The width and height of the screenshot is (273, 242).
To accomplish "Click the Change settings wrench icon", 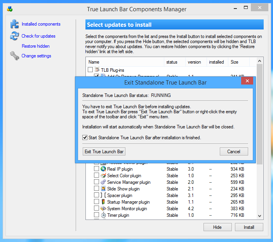I will [x=14, y=55].
